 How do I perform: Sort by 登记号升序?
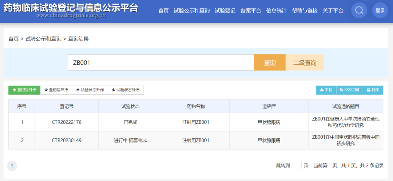tap(24, 90)
